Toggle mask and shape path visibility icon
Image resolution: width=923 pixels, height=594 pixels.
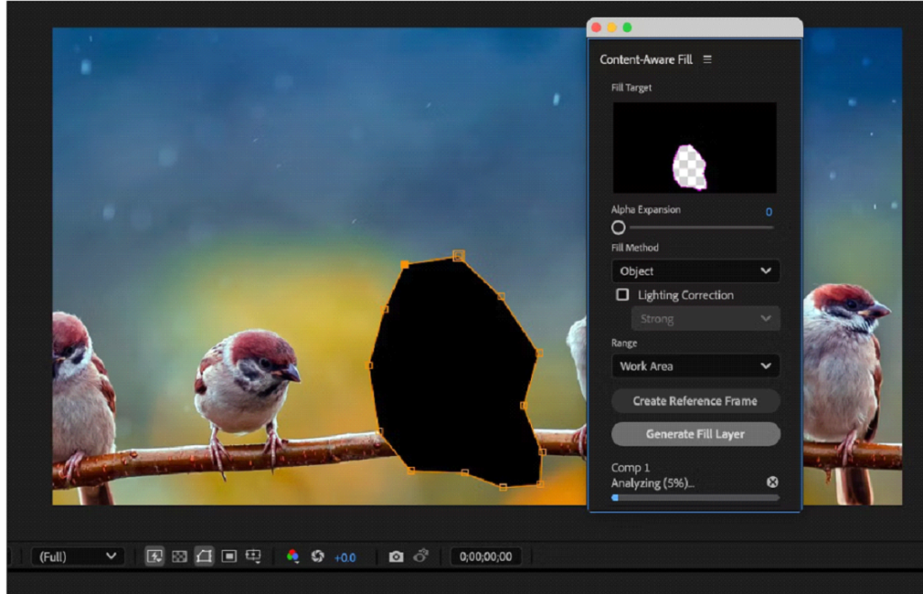(204, 556)
